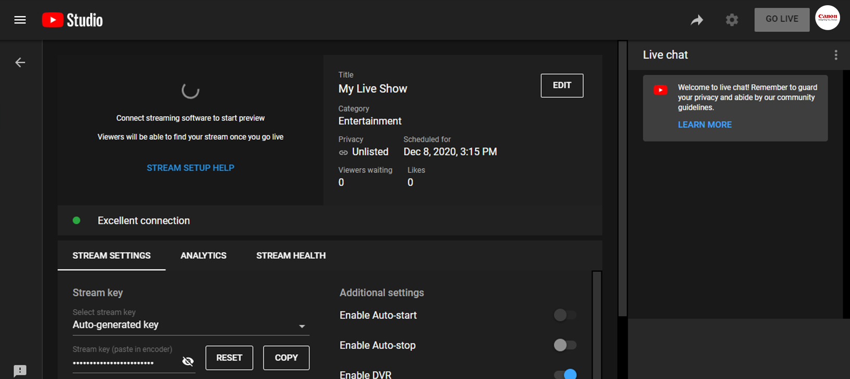
Task: Open the Stream Health tab
Action: (x=291, y=256)
